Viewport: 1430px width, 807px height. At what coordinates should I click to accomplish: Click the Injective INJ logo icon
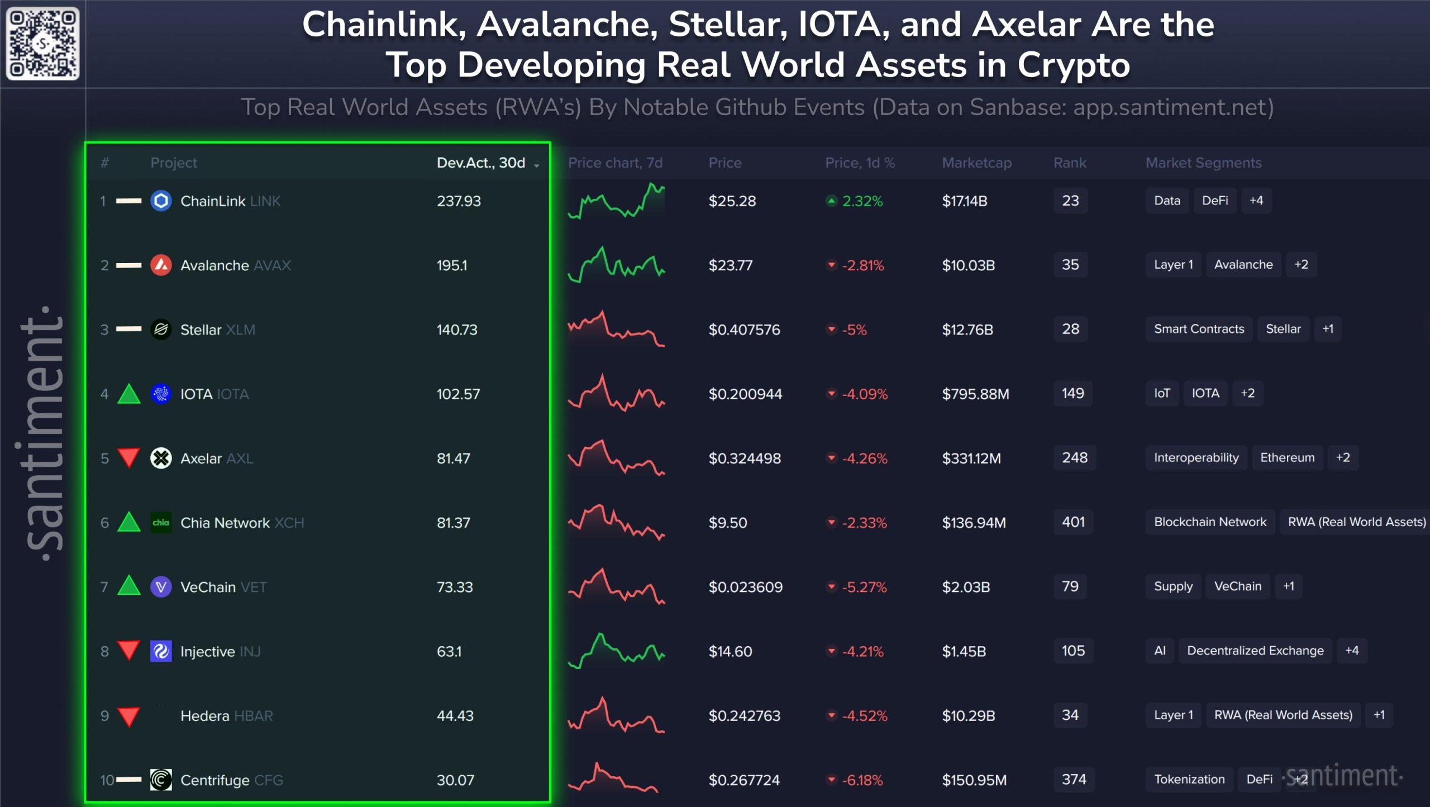(161, 651)
